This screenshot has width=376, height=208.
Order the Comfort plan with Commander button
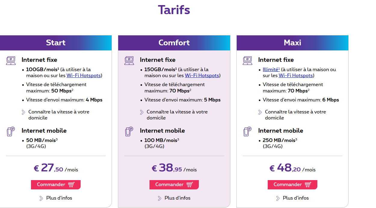(x=174, y=185)
